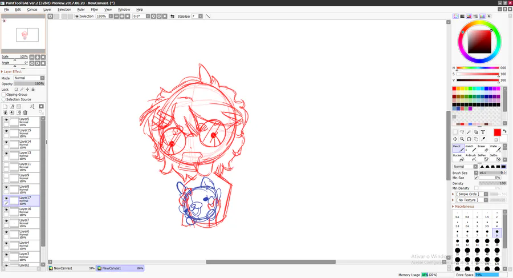Click the toolbar zoom in plus button
Screen dimensions: 513x278
(122, 16)
